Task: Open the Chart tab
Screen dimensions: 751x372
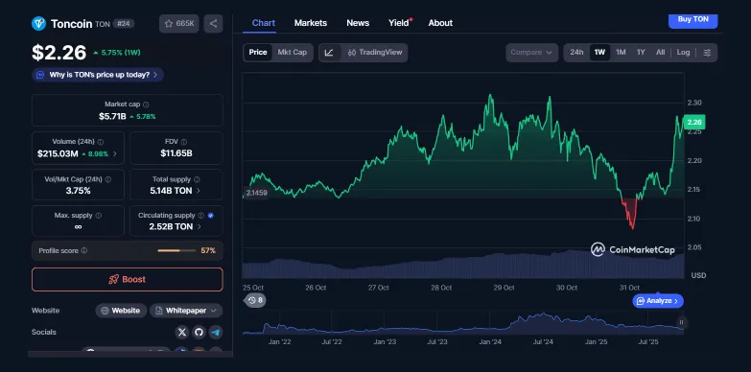Action: point(264,23)
